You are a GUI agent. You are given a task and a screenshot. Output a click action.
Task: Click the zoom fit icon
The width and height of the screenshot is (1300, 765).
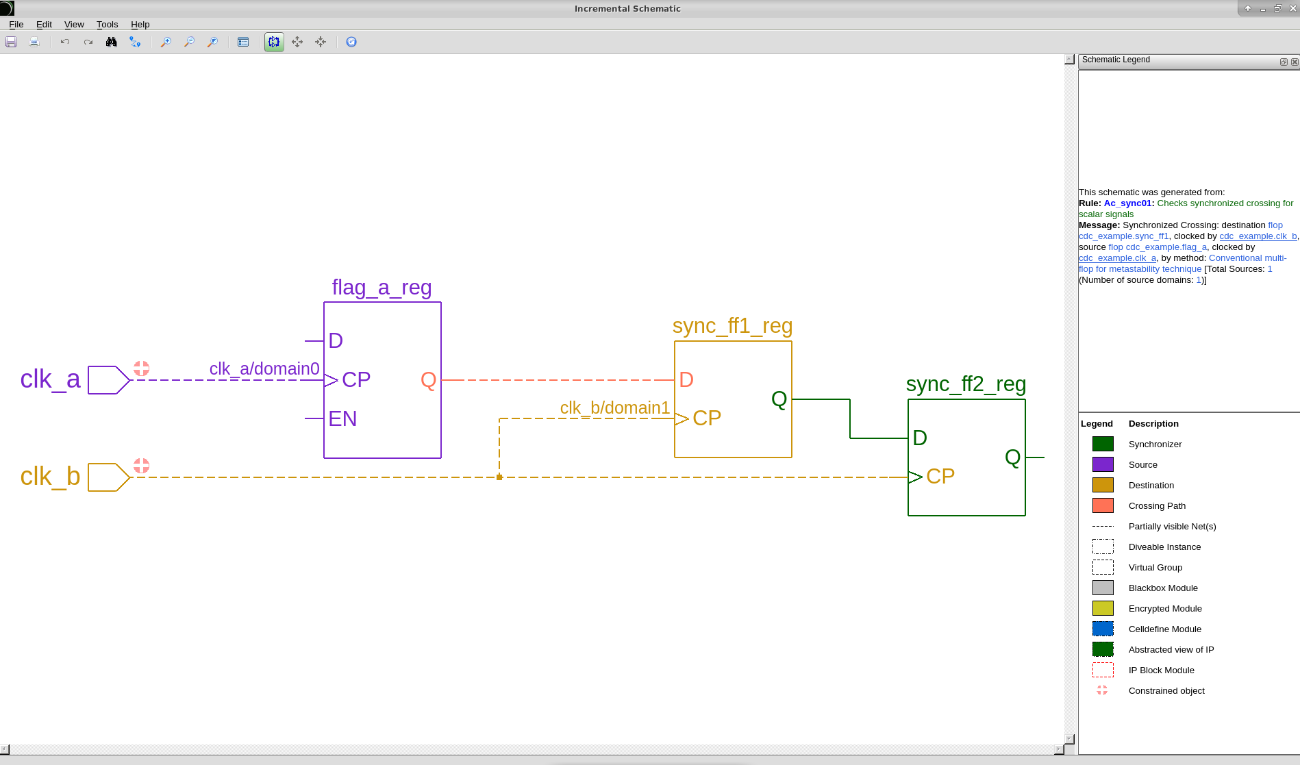coord(212,42)
